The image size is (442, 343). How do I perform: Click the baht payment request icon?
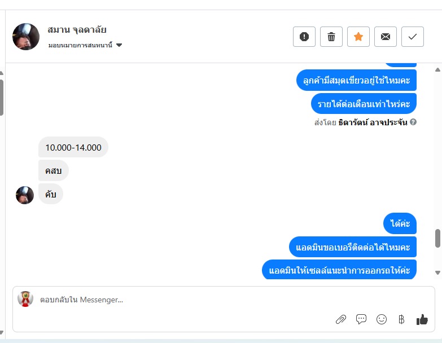pos(401,319)
